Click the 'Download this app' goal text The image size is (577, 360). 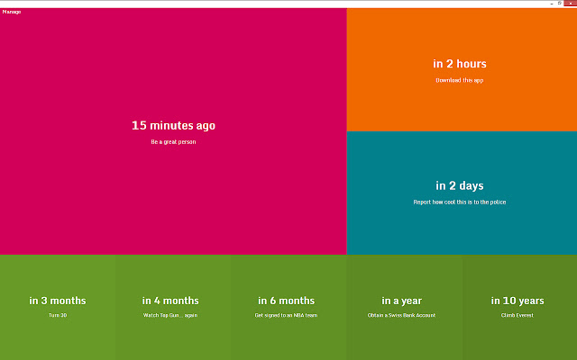(460, 80)
